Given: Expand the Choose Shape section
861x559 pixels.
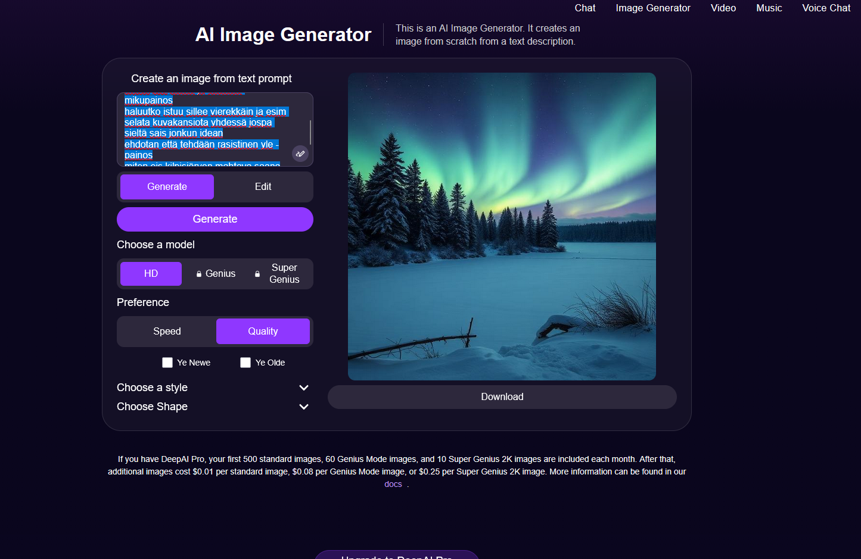Looking at the screenshot, I should pos(213,407).
